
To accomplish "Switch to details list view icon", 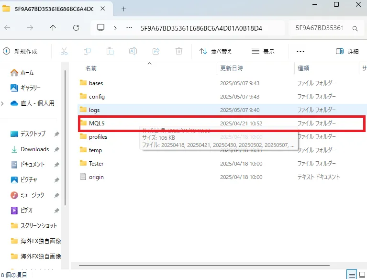I will coord(352,275).
